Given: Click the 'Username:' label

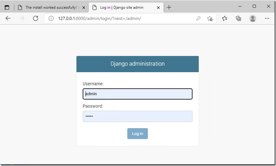Looking at the screenshot, I should [93, 84].
